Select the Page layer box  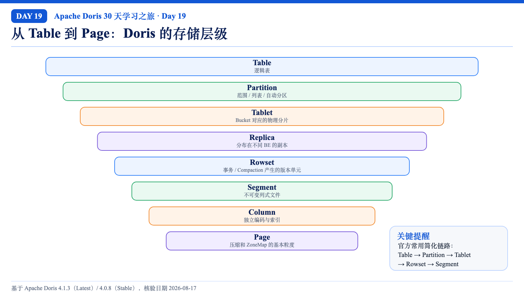262,241
